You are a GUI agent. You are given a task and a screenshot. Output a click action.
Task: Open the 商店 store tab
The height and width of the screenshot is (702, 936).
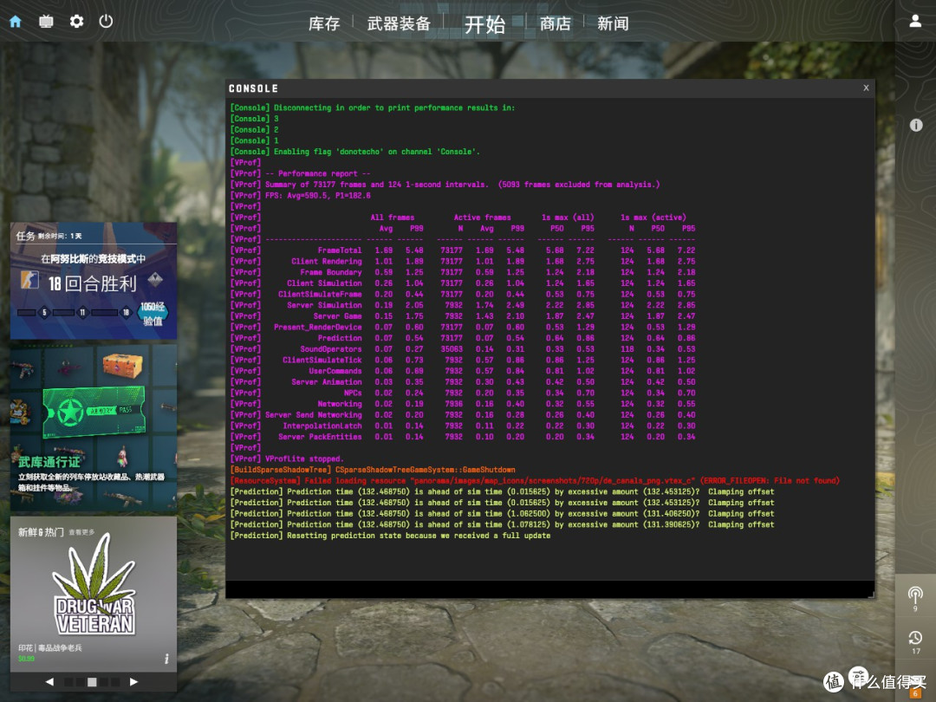click(556, 24)
